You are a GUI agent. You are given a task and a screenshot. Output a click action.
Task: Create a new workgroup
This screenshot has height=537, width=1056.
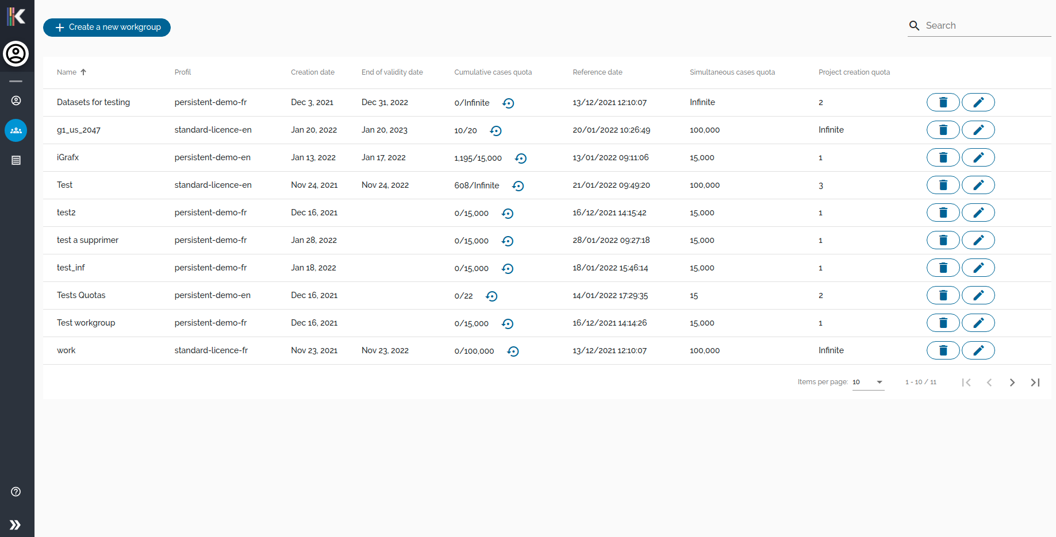(x=107, y=28)
